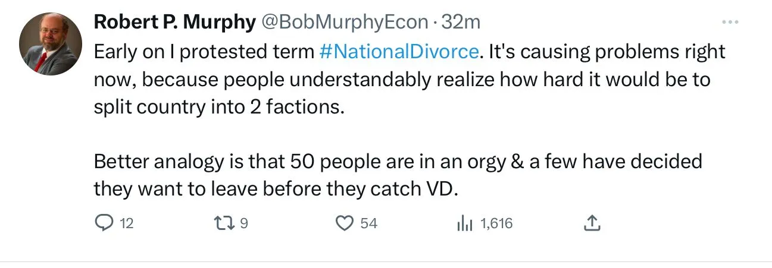The image size is (772, 268).
Task: Share the tweet using the upload arrow icon
Action: coord(591,223)
